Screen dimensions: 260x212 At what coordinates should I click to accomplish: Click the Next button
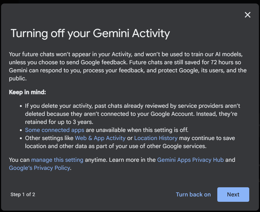pos(233,195)
